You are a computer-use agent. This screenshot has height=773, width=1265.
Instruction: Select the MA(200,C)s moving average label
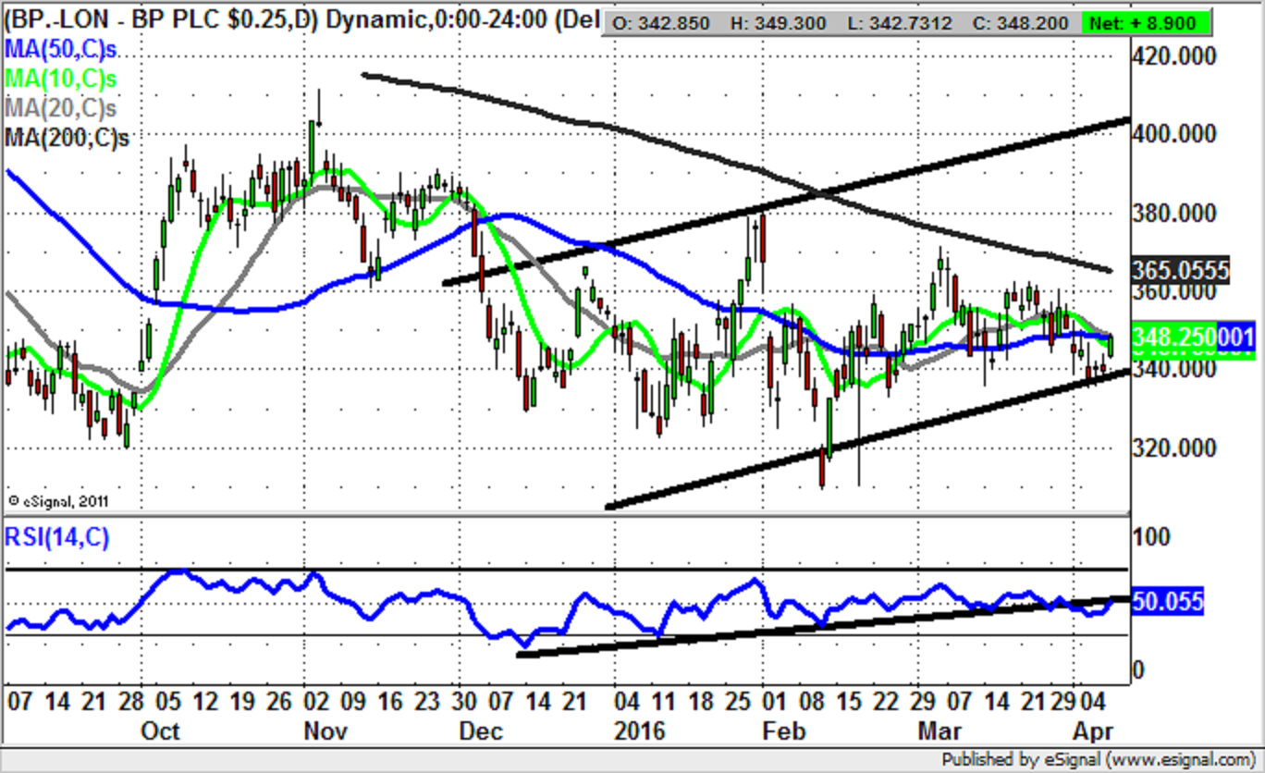(x=67, y=138)
